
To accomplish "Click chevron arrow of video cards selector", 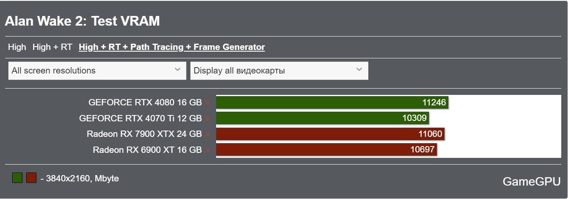I will 359,70.
